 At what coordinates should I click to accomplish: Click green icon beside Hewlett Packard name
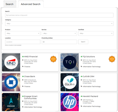pos(81,96)
